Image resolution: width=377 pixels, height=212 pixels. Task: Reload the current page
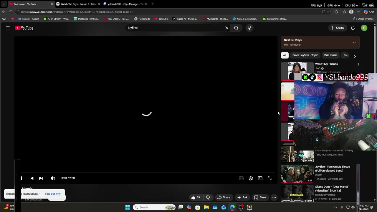pos(11,12)
